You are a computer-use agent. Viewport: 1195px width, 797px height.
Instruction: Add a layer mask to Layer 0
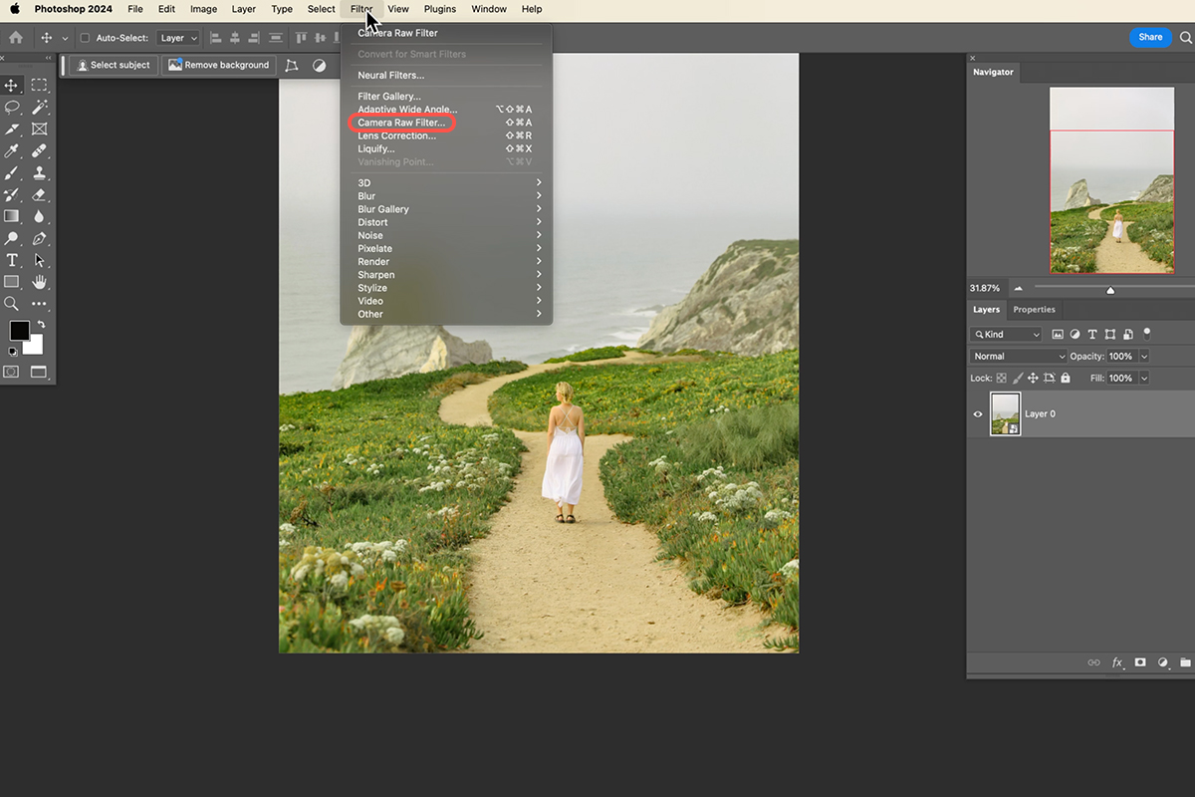[x=1140, y=663]
